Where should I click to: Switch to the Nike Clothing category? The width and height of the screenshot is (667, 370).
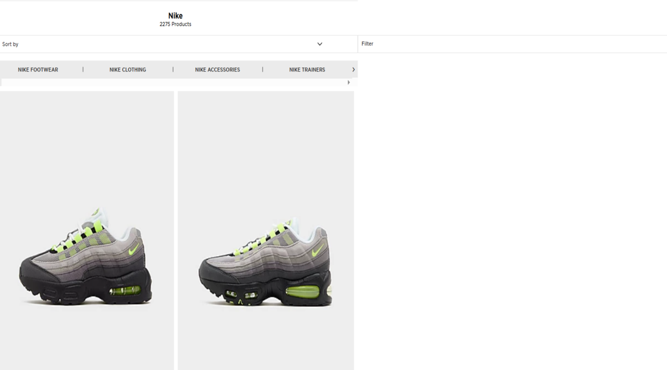[x=128, y=70]
